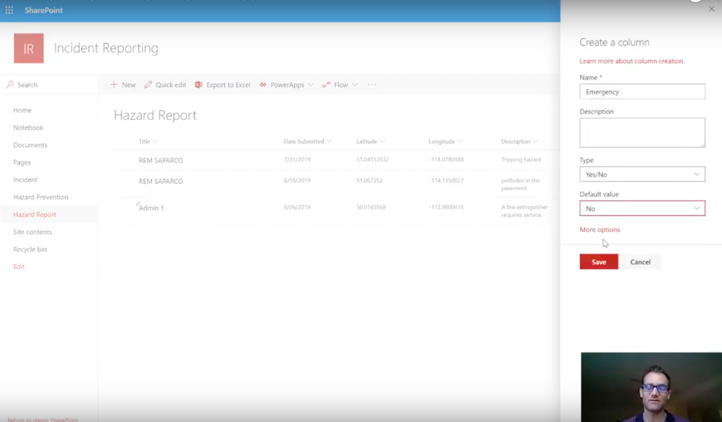Open the Title column header dropdown
The height and width of the screenshot is (422, 722).
155,141
